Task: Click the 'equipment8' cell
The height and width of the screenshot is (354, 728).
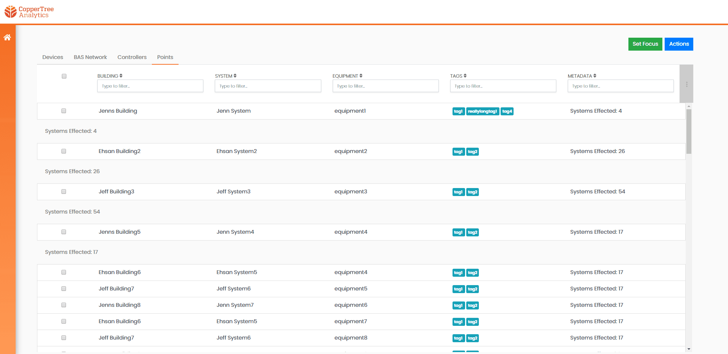Action: [351, 338]
